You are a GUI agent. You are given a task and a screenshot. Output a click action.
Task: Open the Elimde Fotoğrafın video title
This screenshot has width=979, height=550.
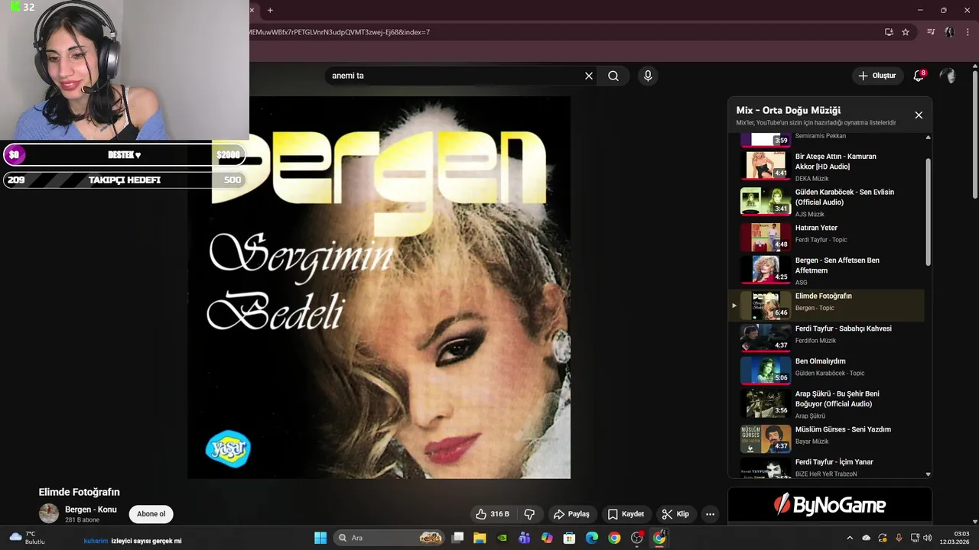pyautogui.click(x=80, y=492)
